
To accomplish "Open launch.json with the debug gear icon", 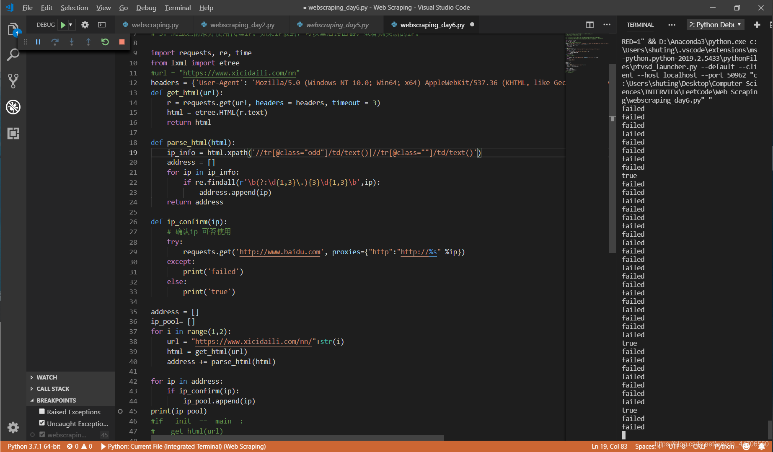I will (85, 25).
